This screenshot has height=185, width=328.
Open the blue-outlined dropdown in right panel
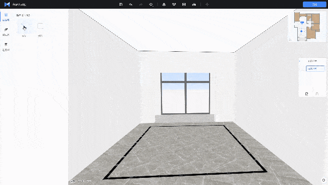click(315, 69)
